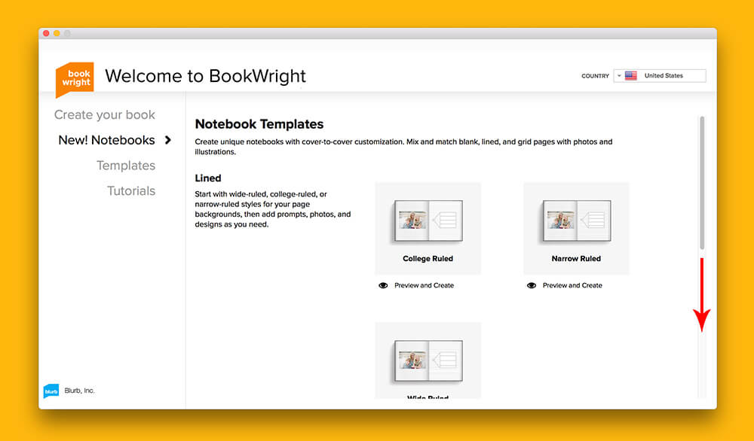Click the COUNTRY label
Viewport: 754px width, 441px height.
[596, 76]
